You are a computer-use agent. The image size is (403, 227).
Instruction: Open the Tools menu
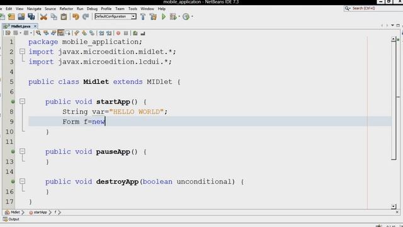pos(133,9)
